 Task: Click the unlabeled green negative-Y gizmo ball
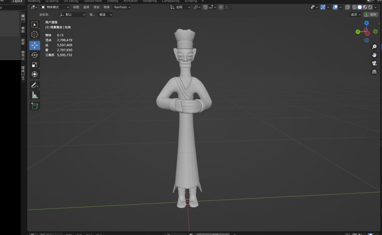click(x=375, y=31)
